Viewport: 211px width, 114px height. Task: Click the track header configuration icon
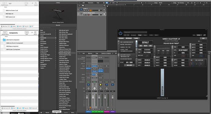tap(104, 5)
